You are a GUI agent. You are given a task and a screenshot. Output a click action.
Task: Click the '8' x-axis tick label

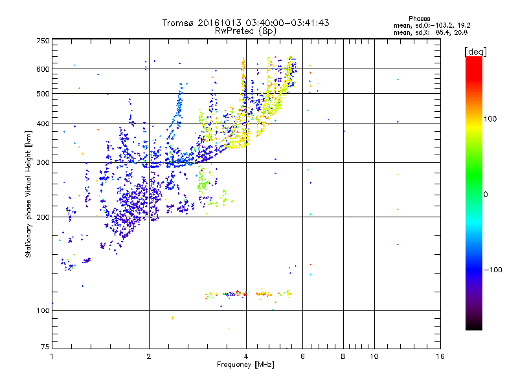[x=343, y=356]
